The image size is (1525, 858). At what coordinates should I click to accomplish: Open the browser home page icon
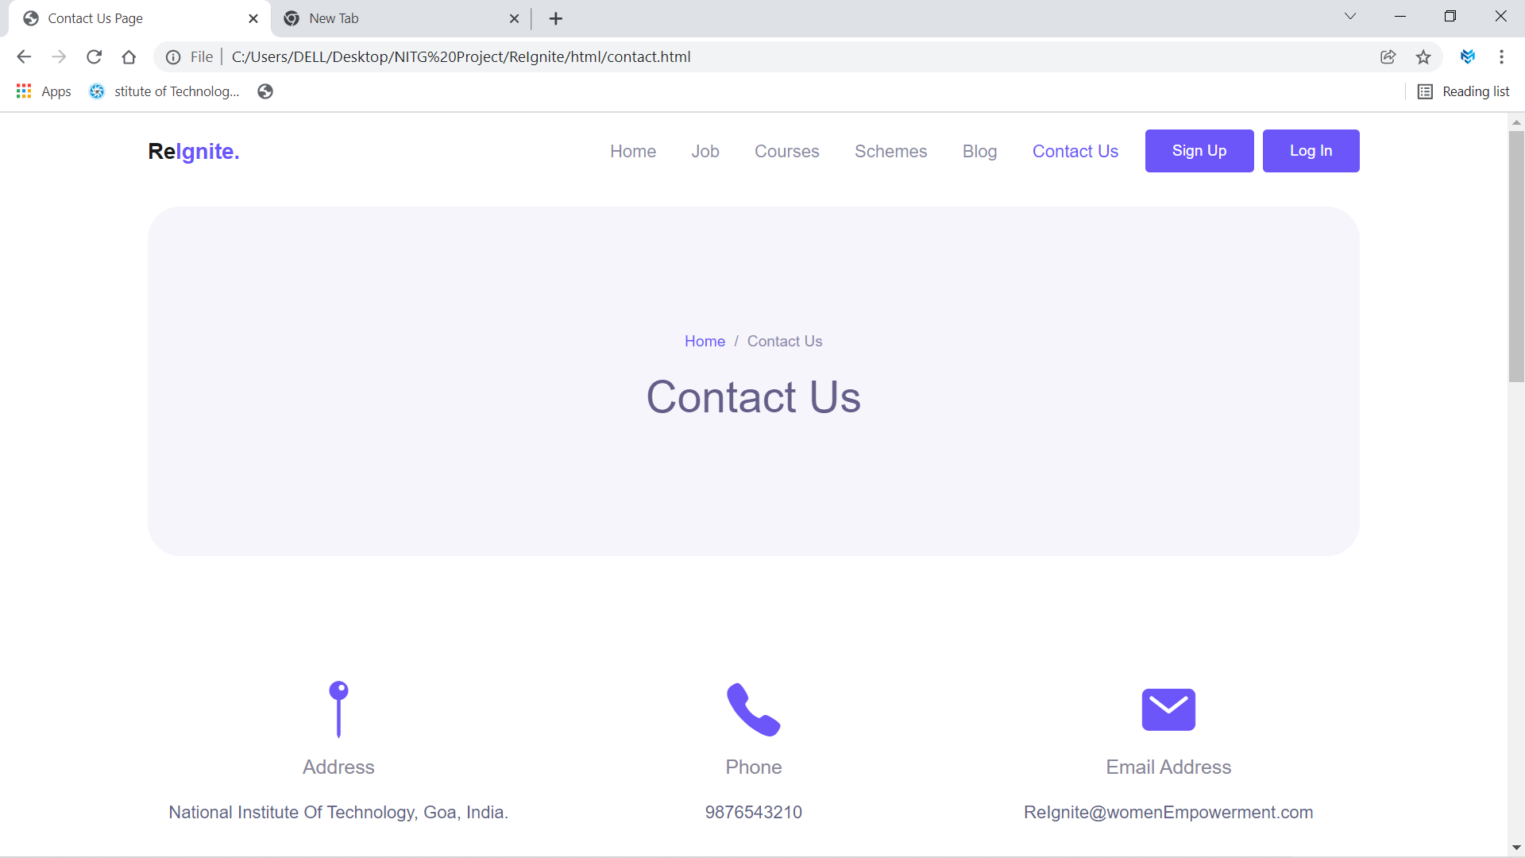pos(129,56)
